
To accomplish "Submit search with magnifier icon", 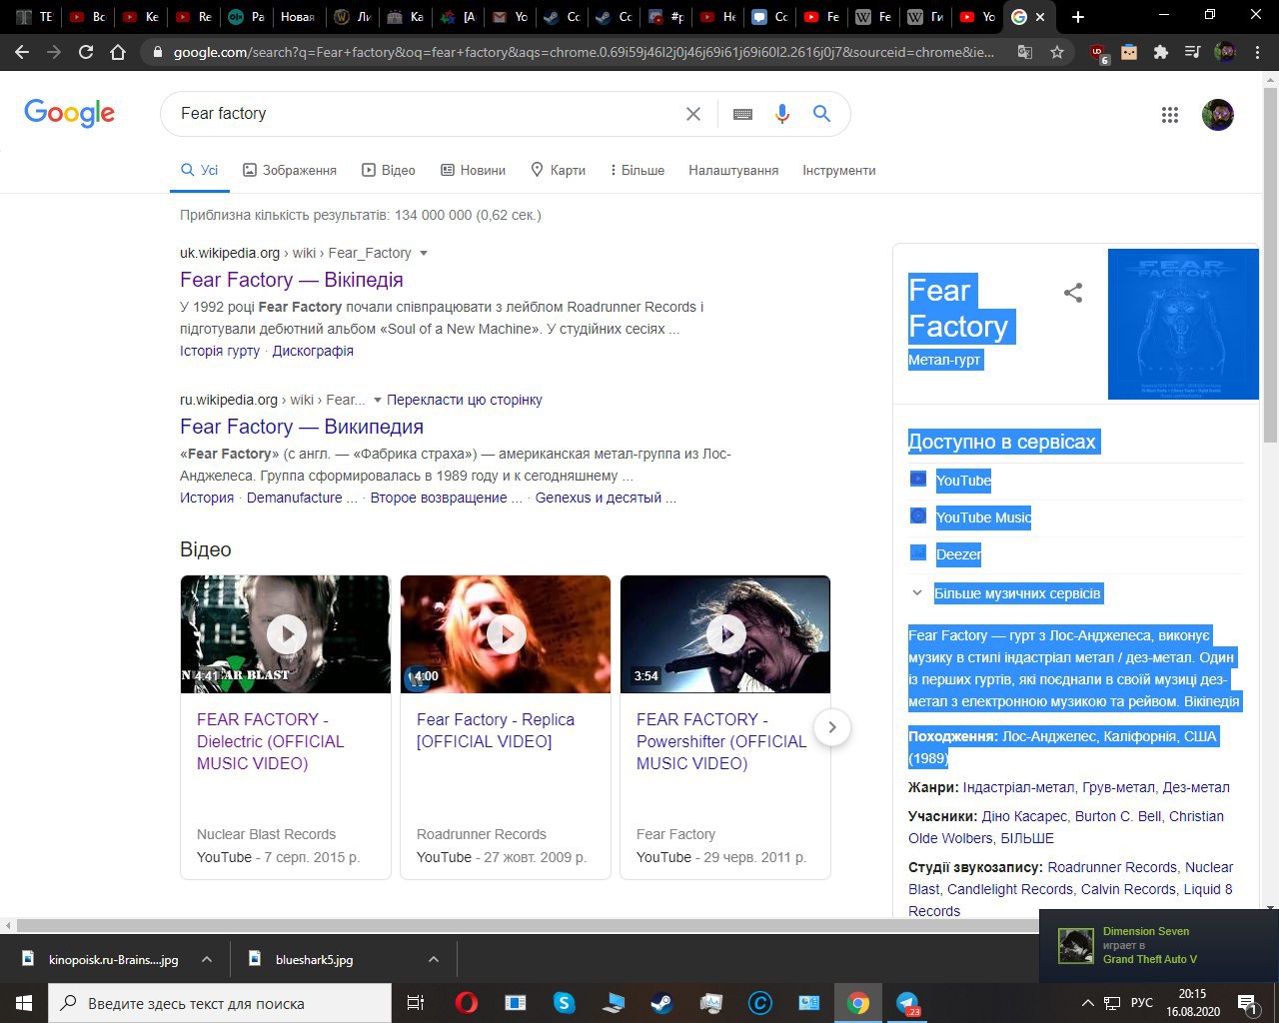I will 821,114.
